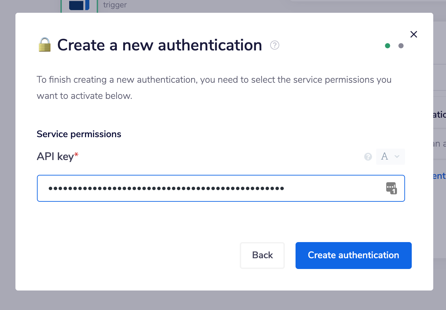446x310 pixels.
Task: Click the API key field label
Action: point(55,157)
